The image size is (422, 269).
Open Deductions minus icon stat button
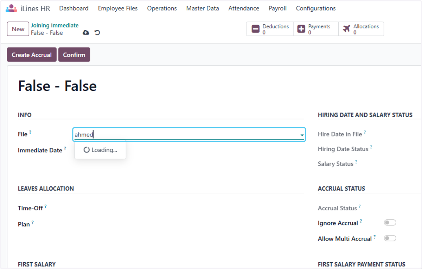(256, 29)
